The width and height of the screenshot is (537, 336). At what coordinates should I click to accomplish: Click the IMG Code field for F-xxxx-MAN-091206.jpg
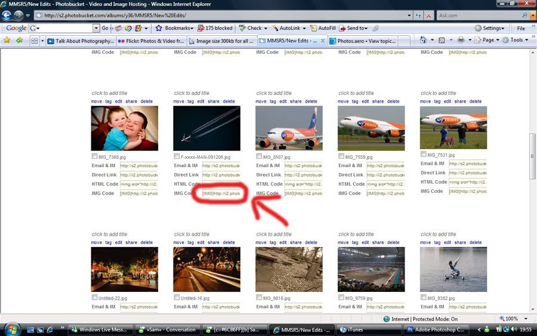(x=221, y=193)
